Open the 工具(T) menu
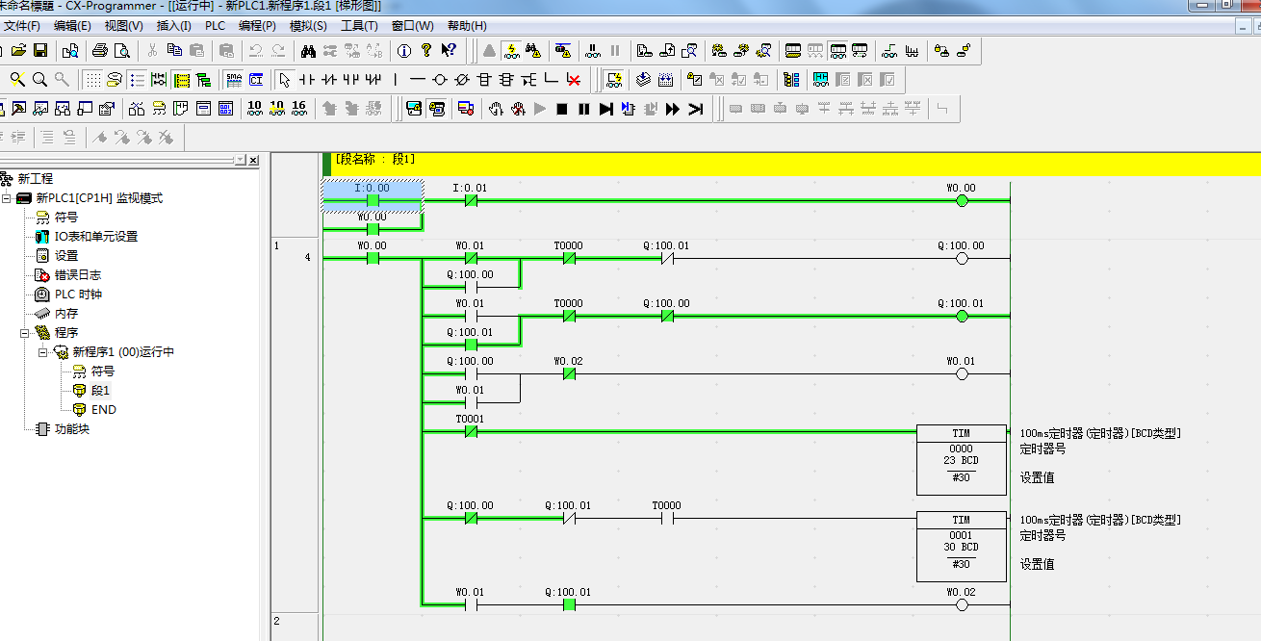Image resolution: width=1261 pixels, height=641 pixels. click(x=359, y=26)
